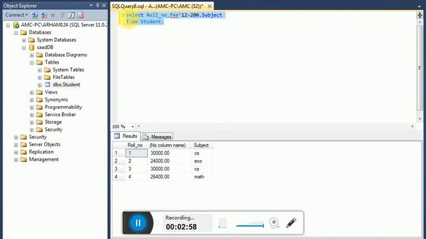426x239 pixels.
Task: Close the SQLQuery8.sql tab
Action: (210, 6)
